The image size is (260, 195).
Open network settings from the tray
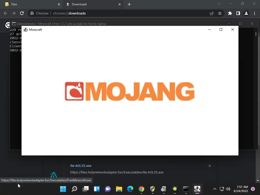pyautogui.click(x=222, y=189)
